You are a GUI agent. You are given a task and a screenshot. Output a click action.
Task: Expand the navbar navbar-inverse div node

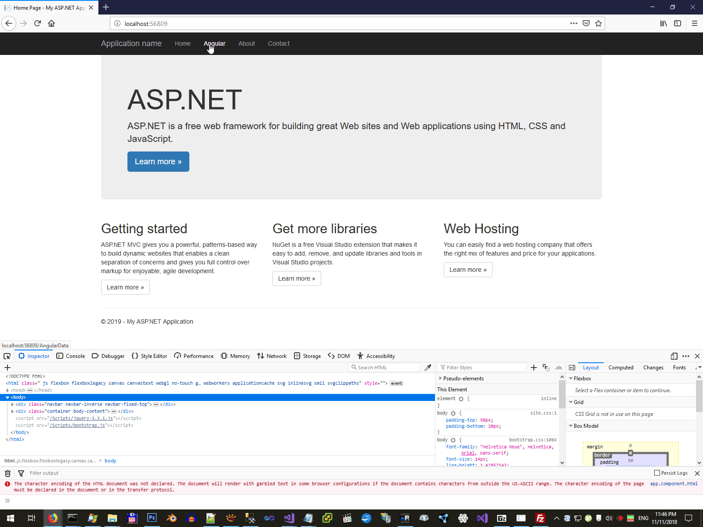[12, 404]
